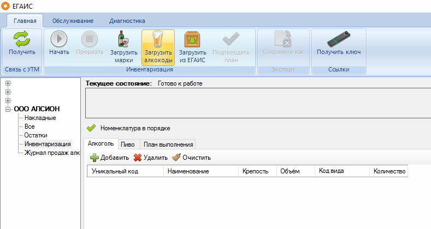The height and width of the screenshot is (229, 431).
Task: Select the Алкоголь tab
Action: point(101,144)
